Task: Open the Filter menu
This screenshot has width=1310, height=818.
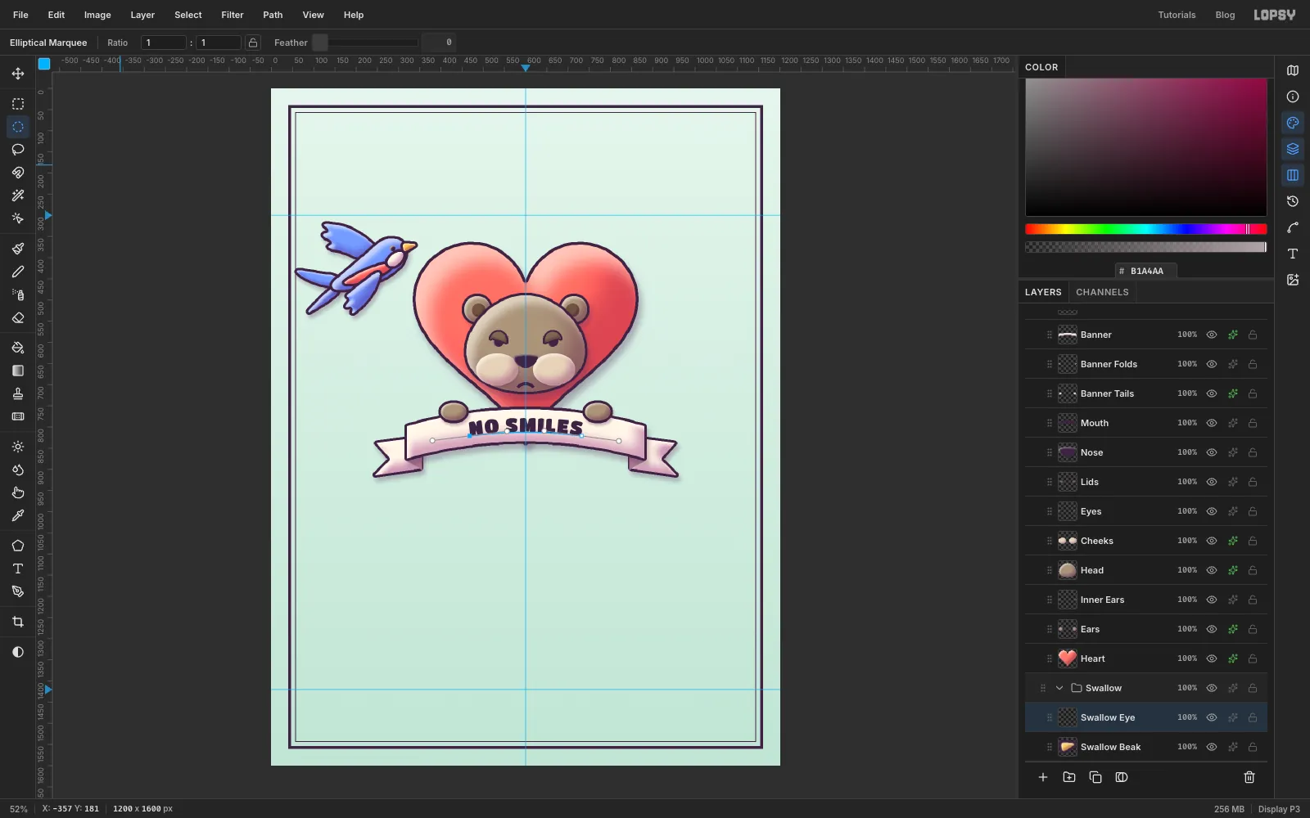Action: [x=233, y=15]
